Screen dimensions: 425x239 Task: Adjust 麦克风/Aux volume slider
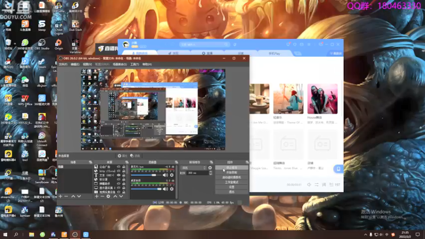pos(146,175)
